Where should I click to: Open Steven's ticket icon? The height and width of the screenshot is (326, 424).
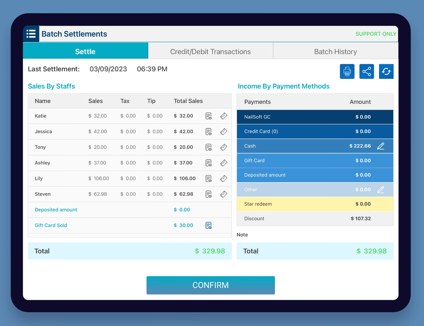(224, 194)
